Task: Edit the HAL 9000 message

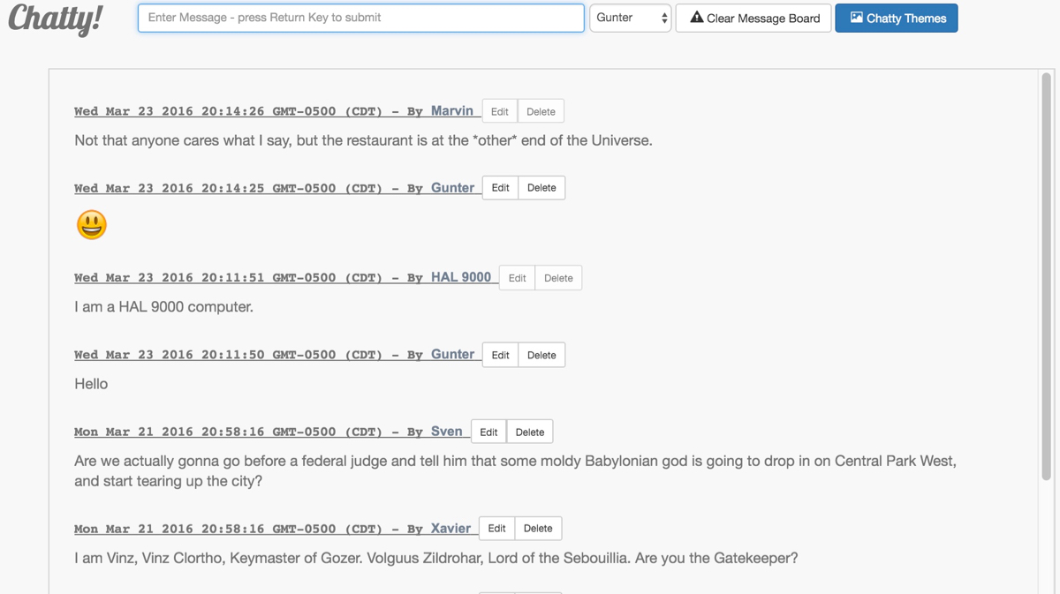Action: tap(517, 278)
